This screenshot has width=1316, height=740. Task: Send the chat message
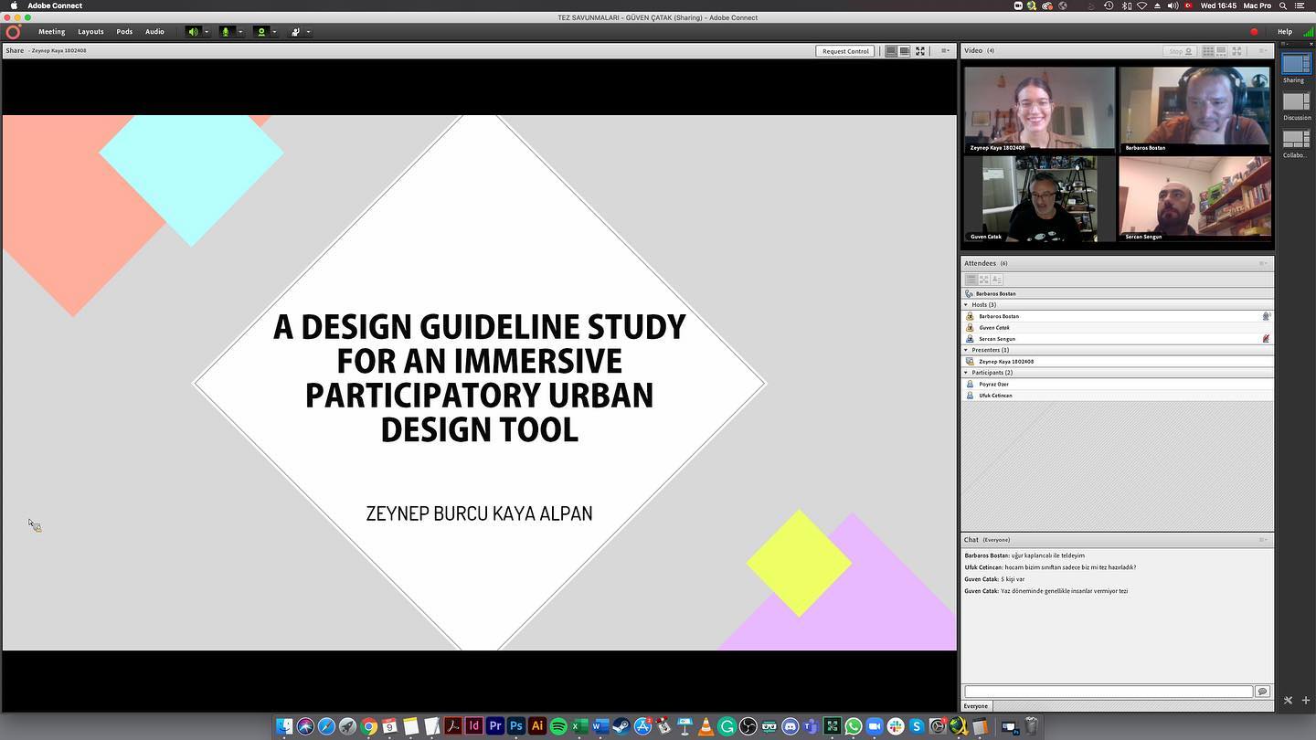coord(1263,692)
